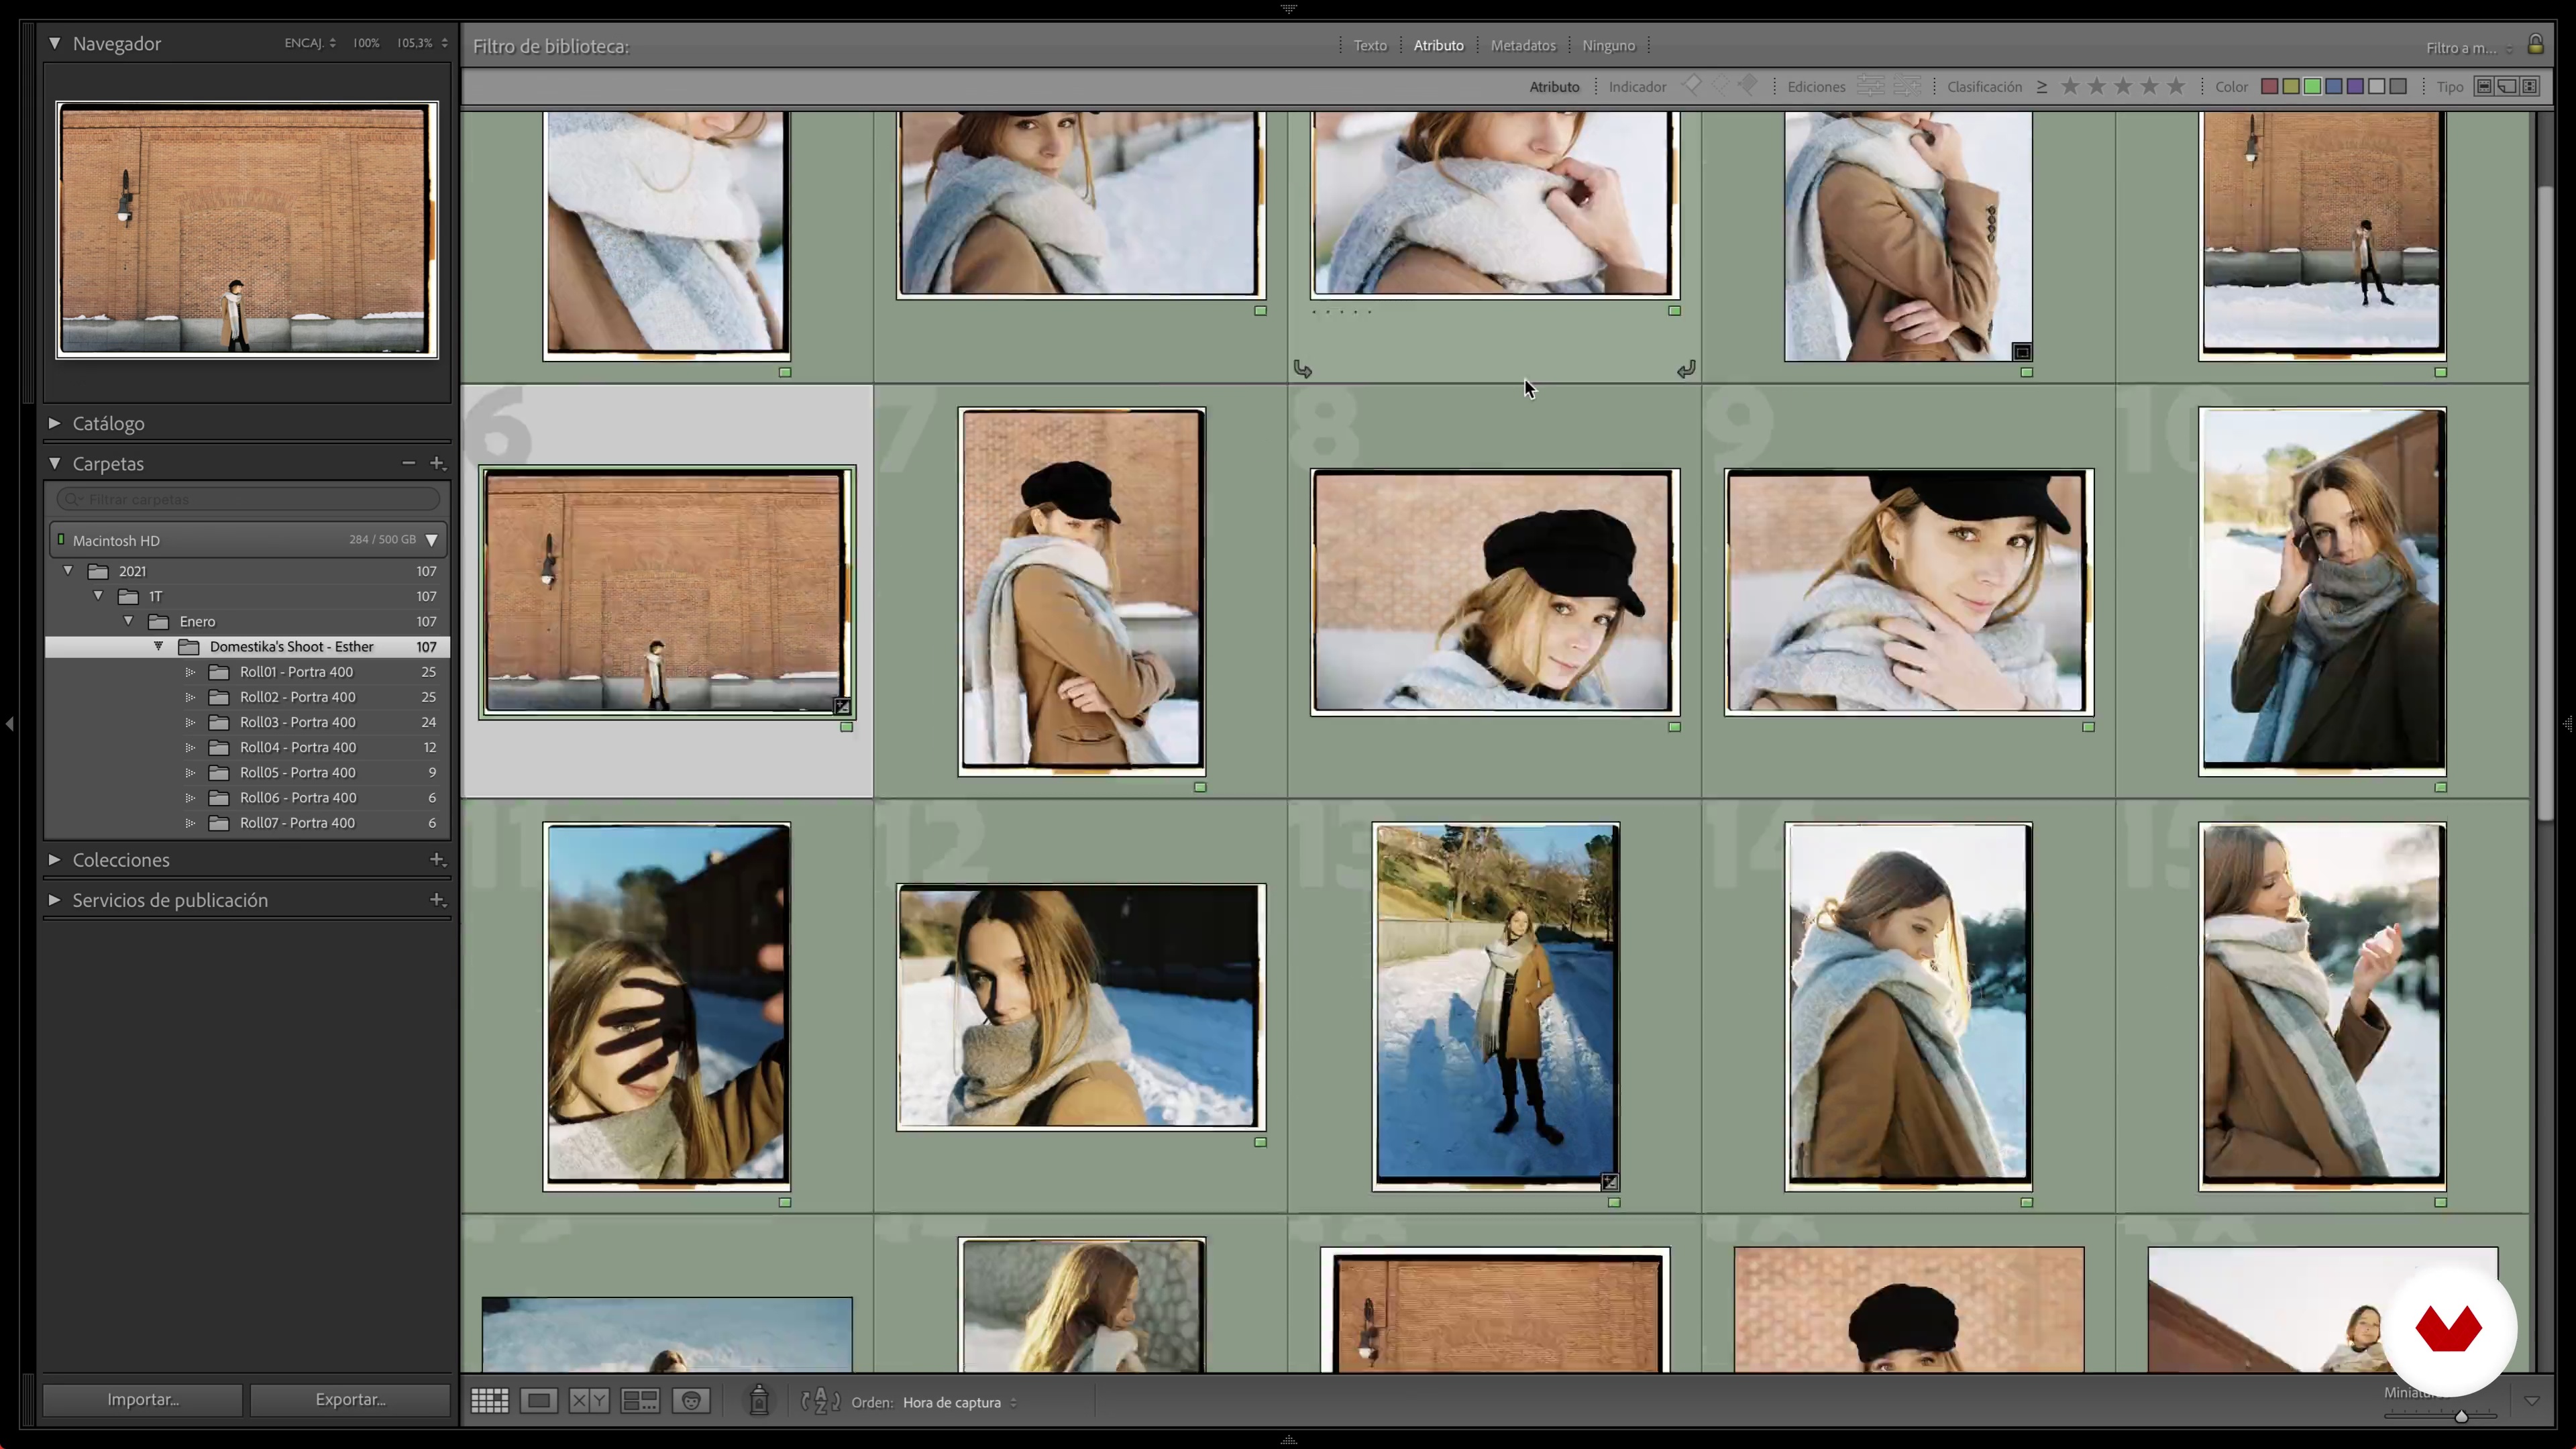Open Compare XY view
The image size is (2576, 1449).
coord(589,1401)
